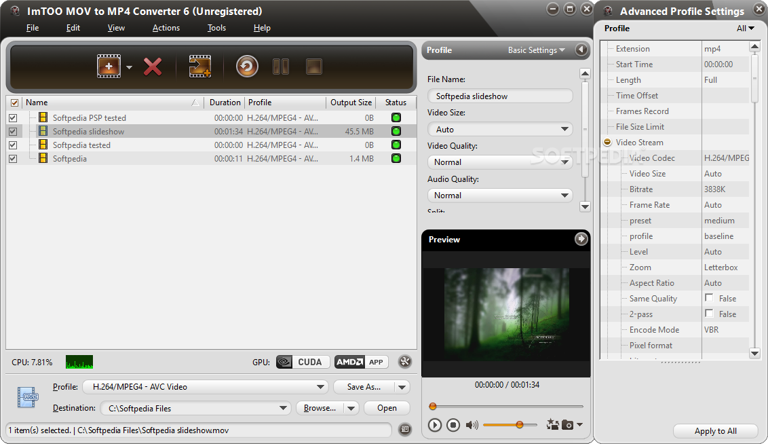
Task: Open the View menu
Action: pyautogui.click(x=116, y=28)
